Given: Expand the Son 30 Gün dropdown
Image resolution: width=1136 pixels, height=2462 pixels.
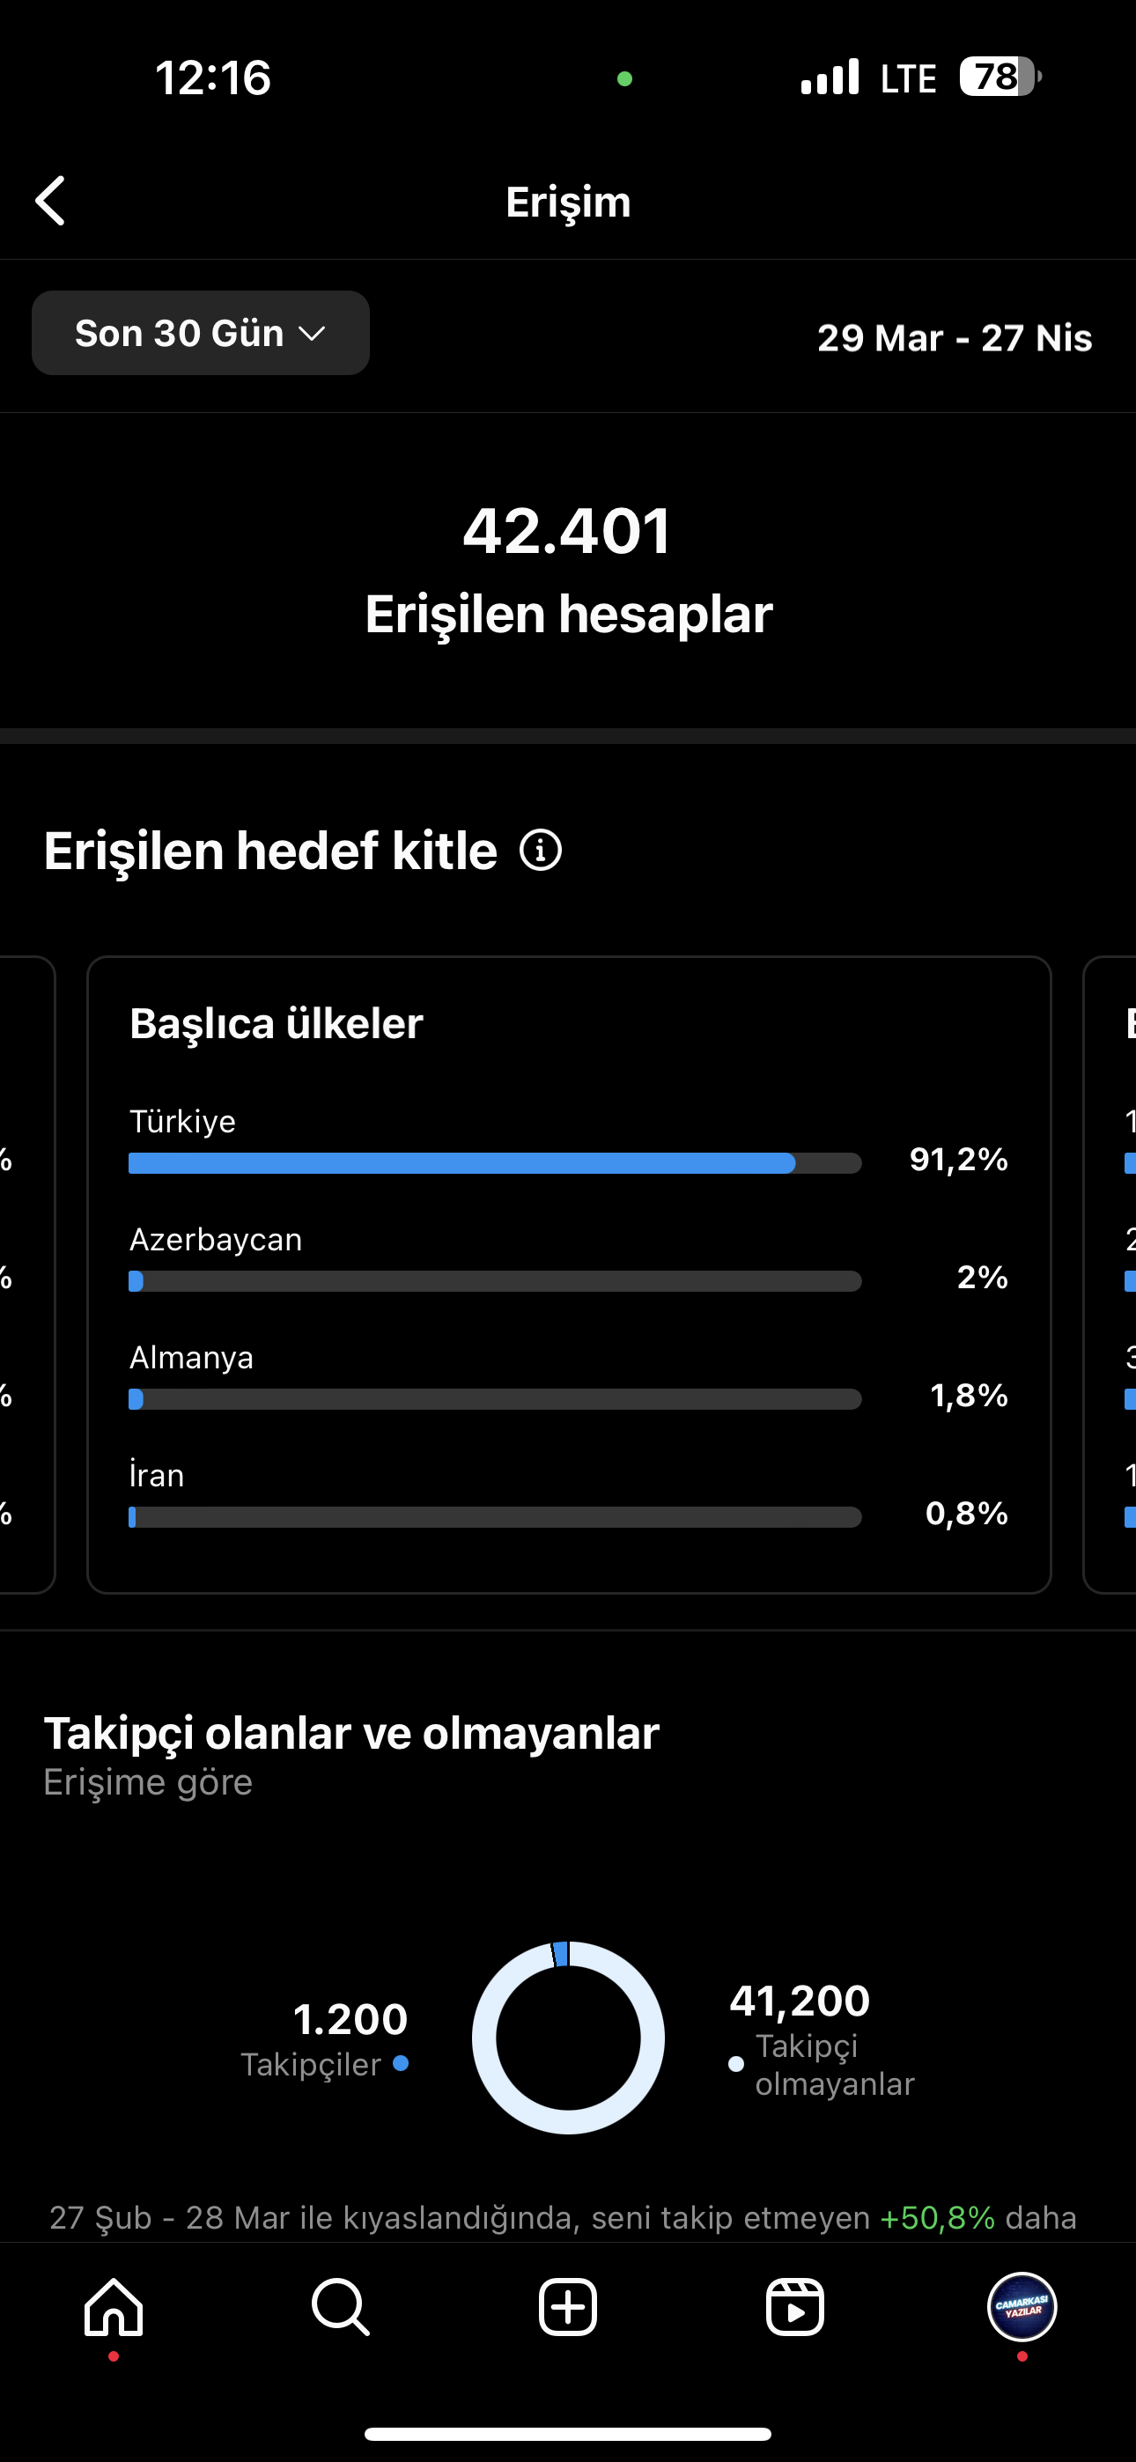Looking at the screenshot, I should (x=201, y=333).
